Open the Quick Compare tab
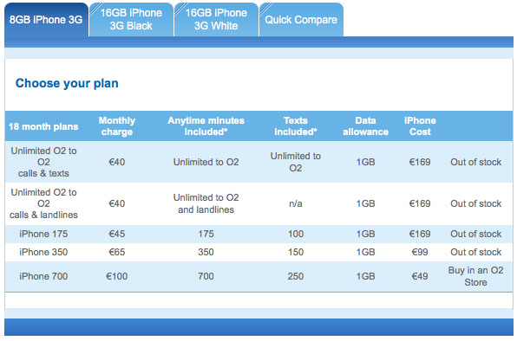This screenshot has height=341, width=517. [x=301, y=20]
